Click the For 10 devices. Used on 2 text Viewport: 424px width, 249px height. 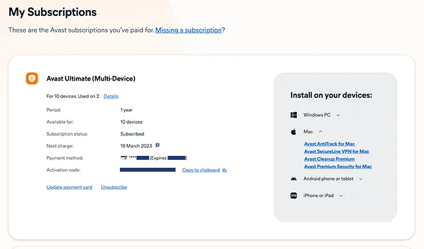73,96
